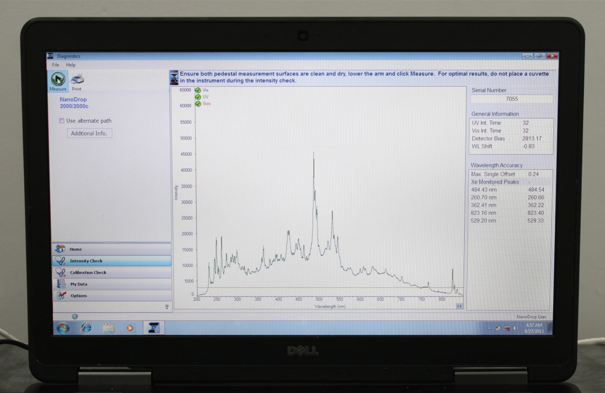Launch Internet Explorer from taskbar
This screenshot has height=393, width=605.
click(86, 328)
